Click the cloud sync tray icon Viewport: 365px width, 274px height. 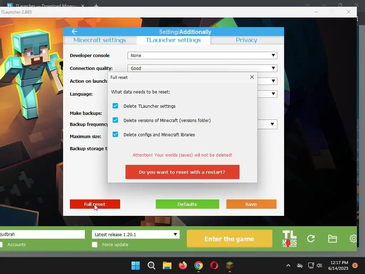pos(300,265)
